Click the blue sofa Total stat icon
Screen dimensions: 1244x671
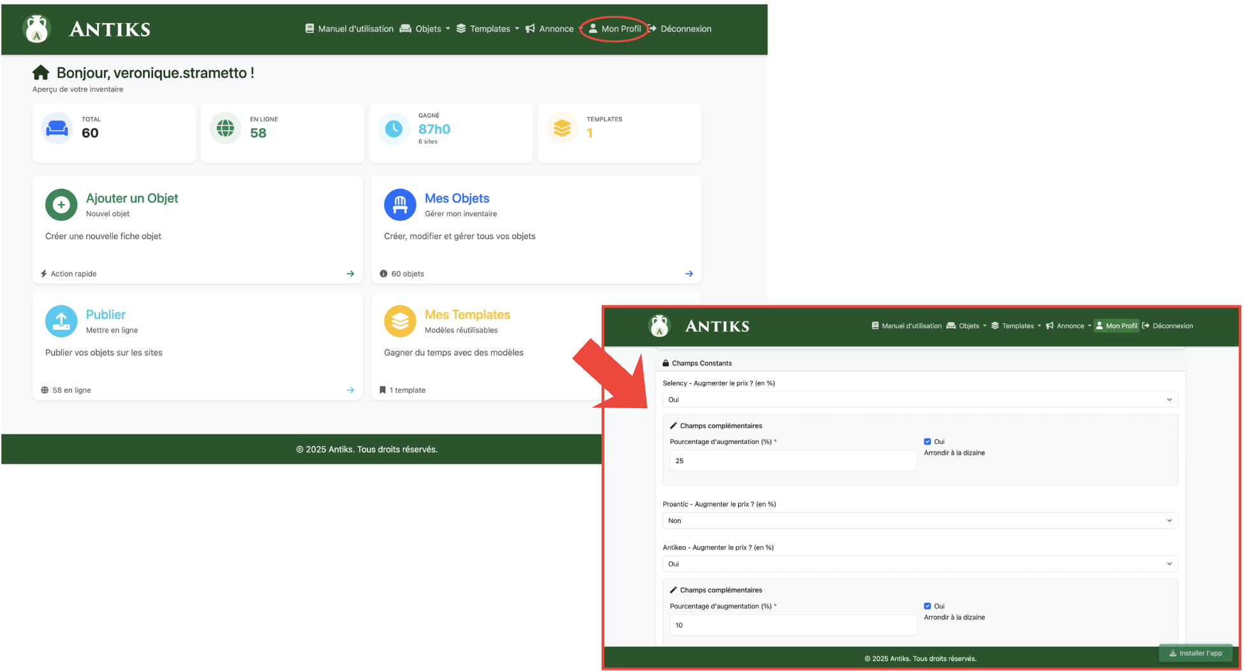pyautogui.click(x=57, y=128)
